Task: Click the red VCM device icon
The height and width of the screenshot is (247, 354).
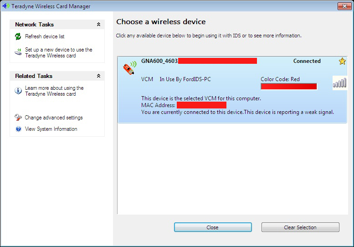Action: pos(129,68)
